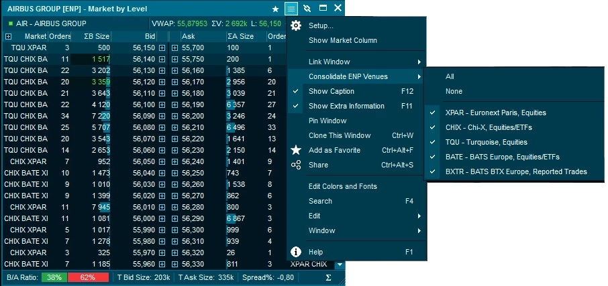Image resolution: width=608 pixels, height=286 pixels.
Task: Click the green 38% bid ratio bar
Action: tap(54, 277)
